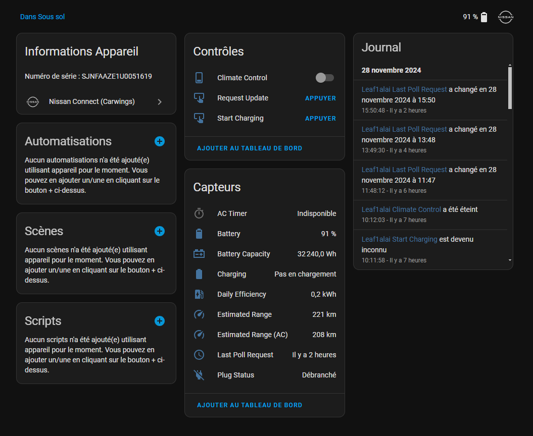Open Leaf1alai Start Charging journal link

point(400,239)
